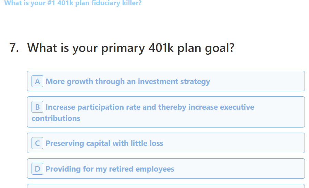The height and width of the screenshot is (188, 309).
Task: Select "More growth through an investment strategy"
Action: pos(127,81)
